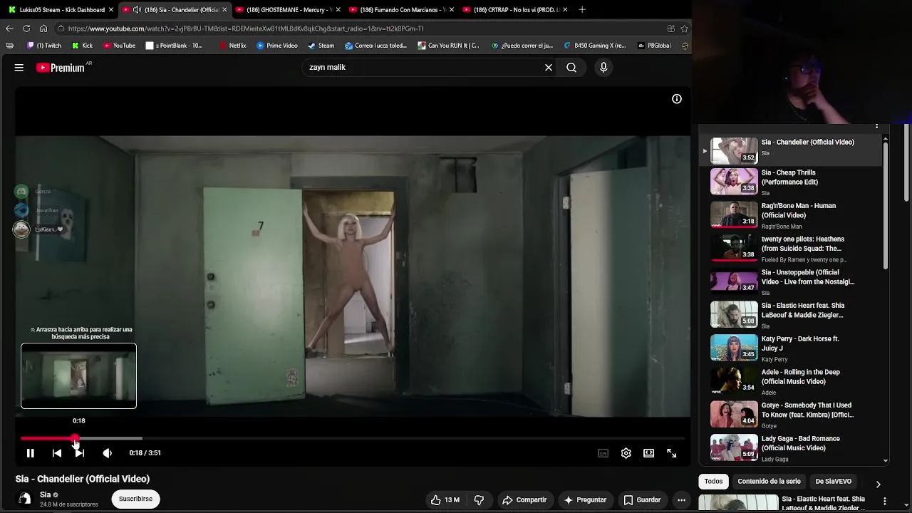Open more actions ellipsis below video
This screenshot has height=513, width=912.
(681, 500)
